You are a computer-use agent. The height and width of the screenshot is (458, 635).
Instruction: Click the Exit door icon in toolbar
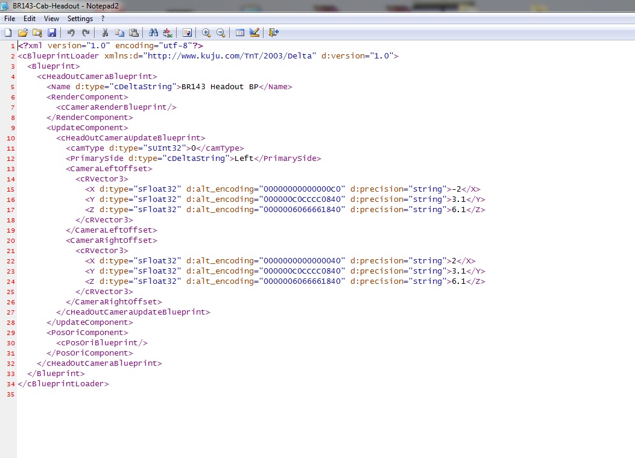(274, 33)
